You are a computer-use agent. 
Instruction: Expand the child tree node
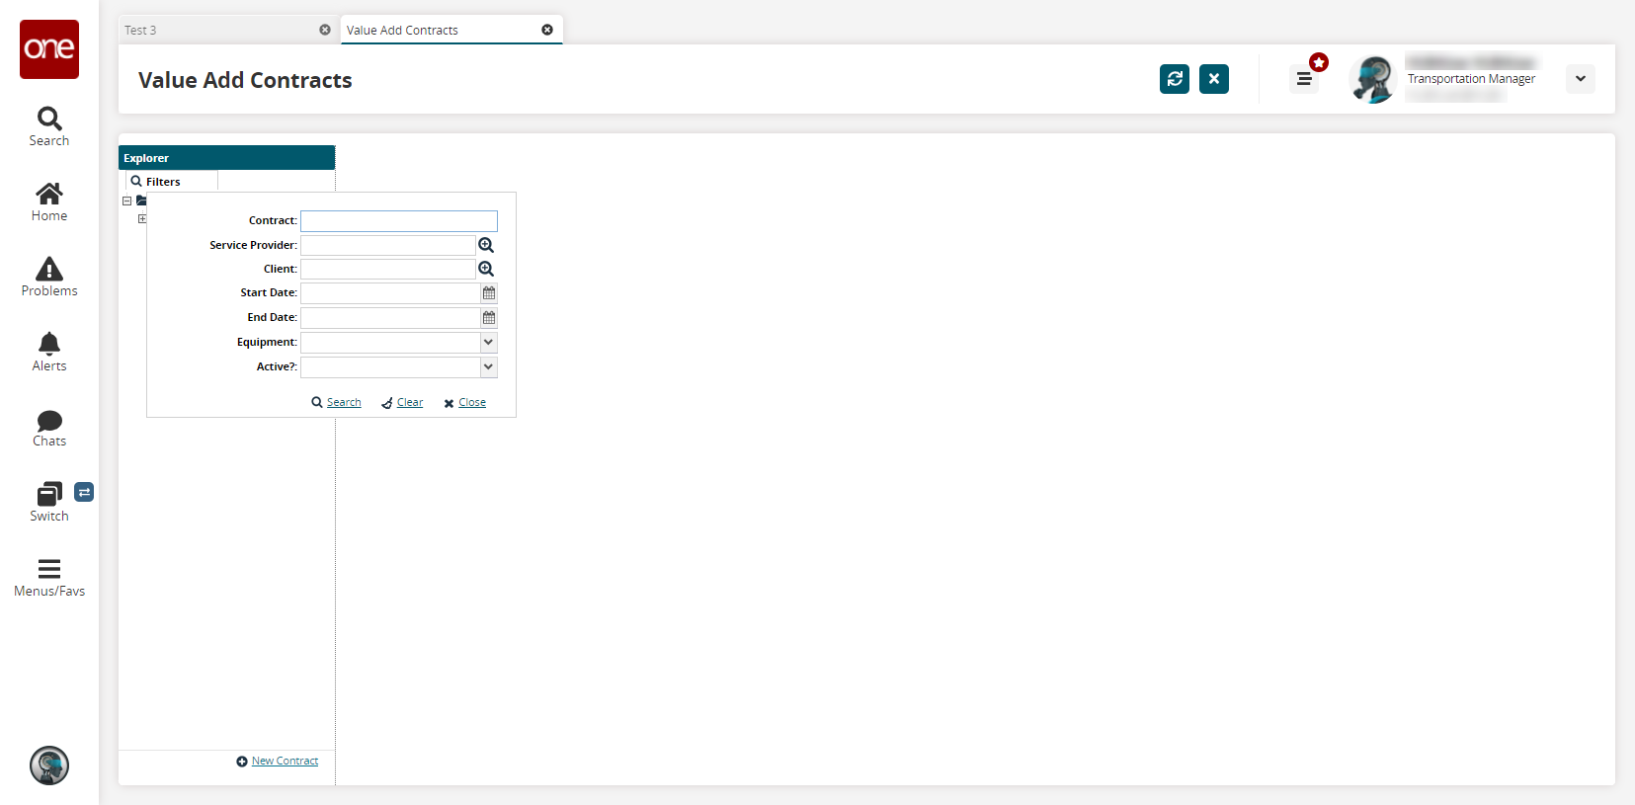coord(142,218)
